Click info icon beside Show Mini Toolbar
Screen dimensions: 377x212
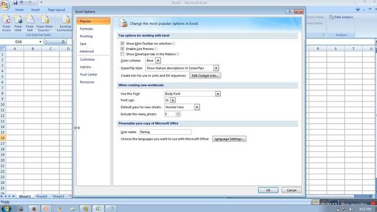click(174, 44)
